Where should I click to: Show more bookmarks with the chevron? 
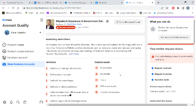(192, 13)
